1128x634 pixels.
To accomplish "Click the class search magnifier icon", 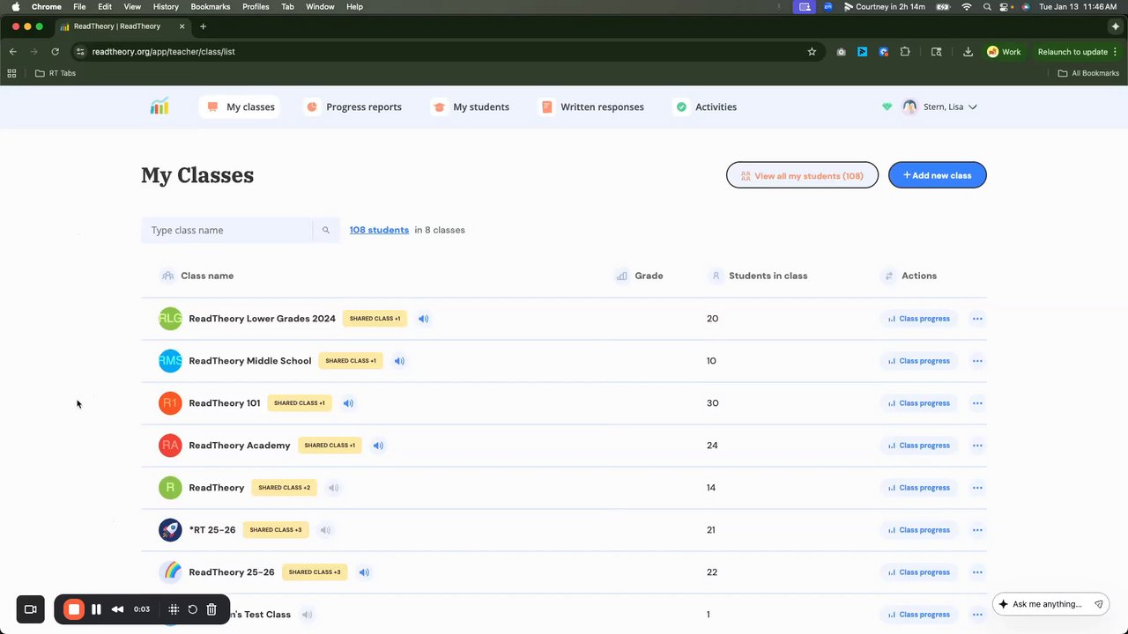I will click(x=326, y=230).
